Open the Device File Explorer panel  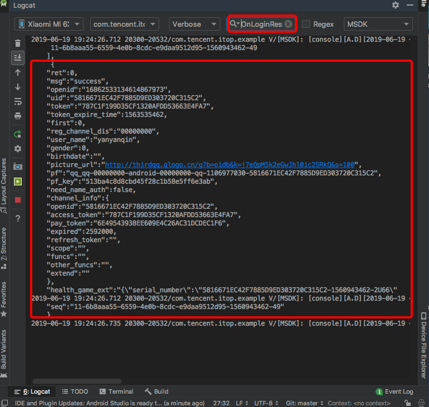click(x=423, y=345)
